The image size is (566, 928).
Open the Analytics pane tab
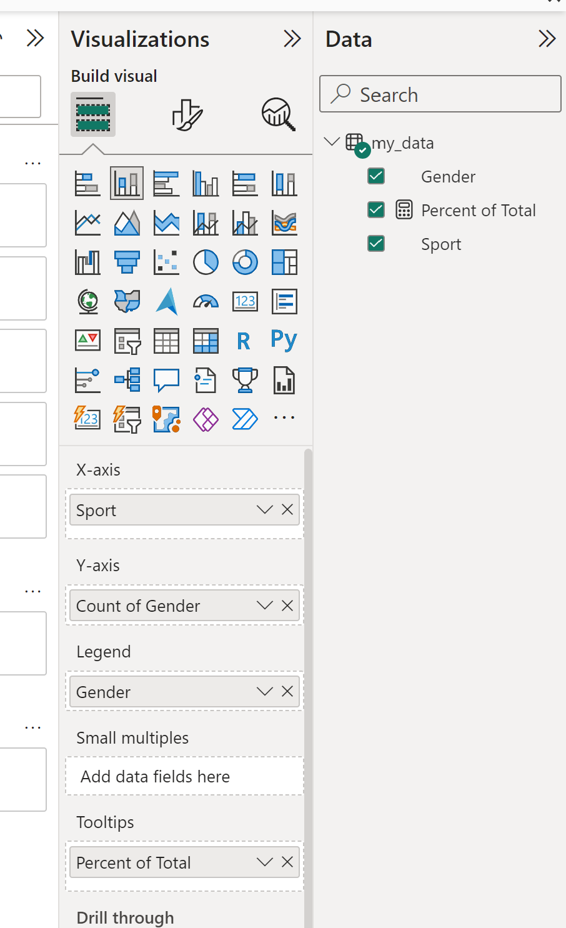(x=277, y=114)
